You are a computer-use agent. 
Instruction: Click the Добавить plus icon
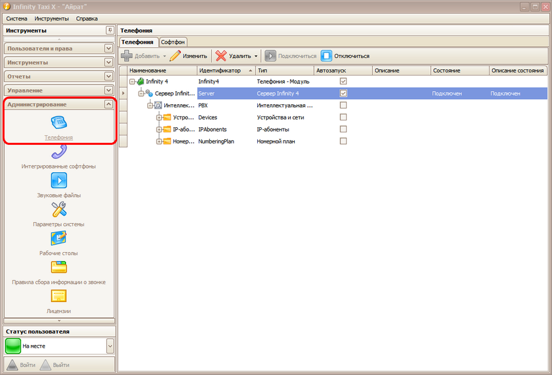point(127,56)
